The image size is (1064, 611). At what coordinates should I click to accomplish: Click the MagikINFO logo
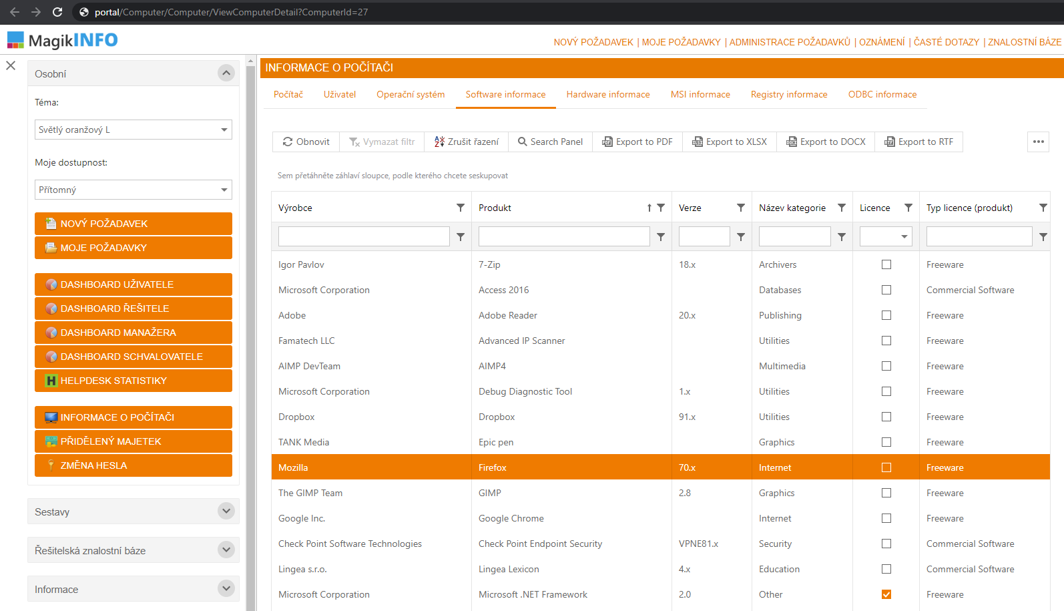coord(63,40)
